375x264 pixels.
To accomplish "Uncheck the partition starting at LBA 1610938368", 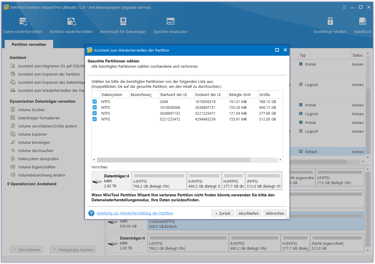I will (x=95, y=107).
